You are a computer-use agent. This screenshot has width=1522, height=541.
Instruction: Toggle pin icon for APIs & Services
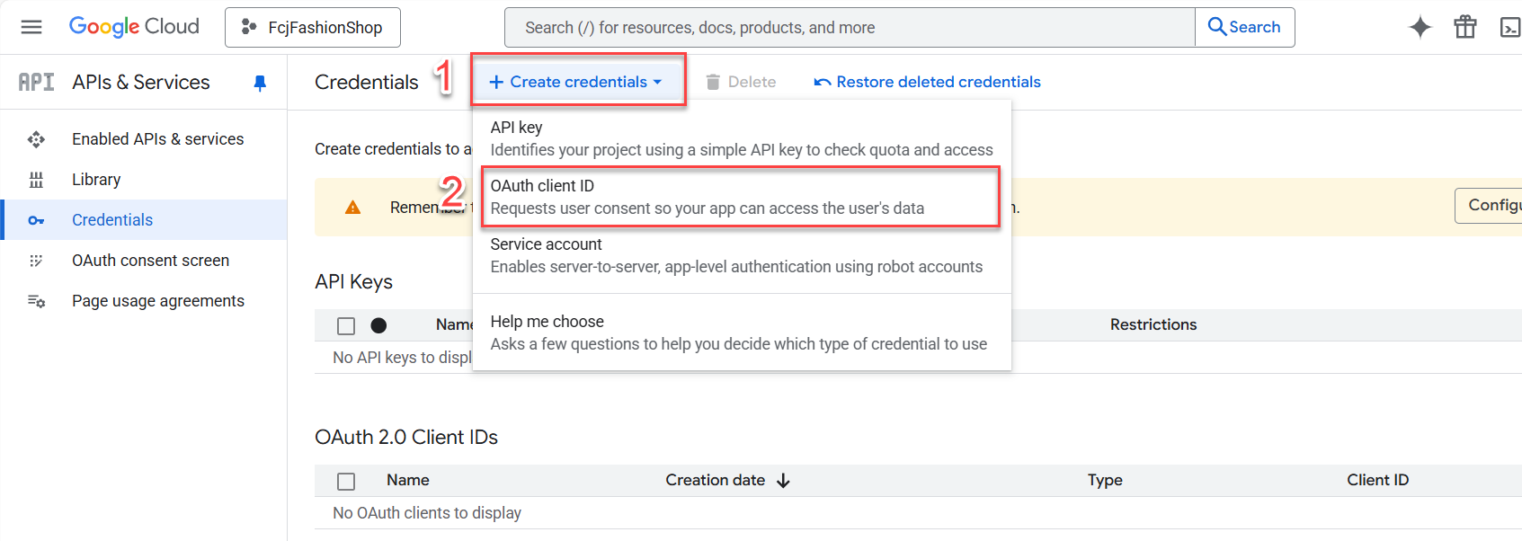[x=260, y=83]
